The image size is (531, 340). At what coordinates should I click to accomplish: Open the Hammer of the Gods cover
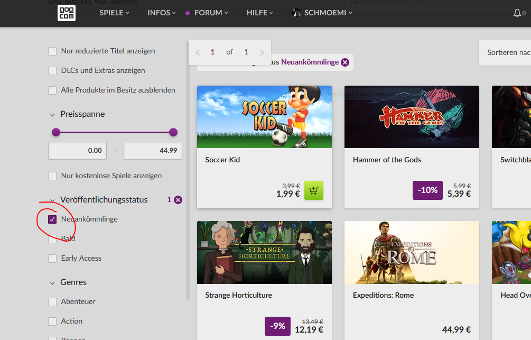coord(412,117)
